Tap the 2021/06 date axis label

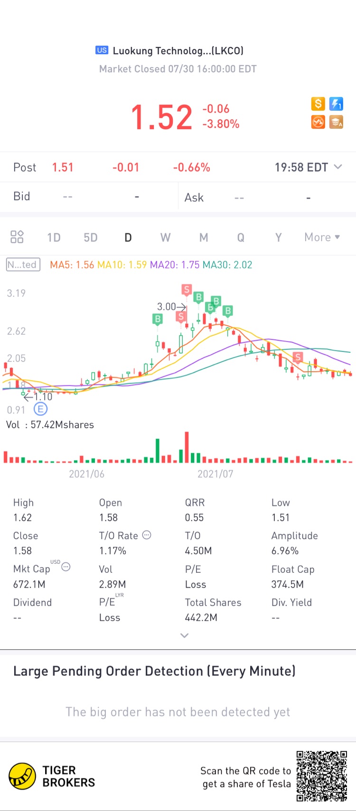click(86, 474)
